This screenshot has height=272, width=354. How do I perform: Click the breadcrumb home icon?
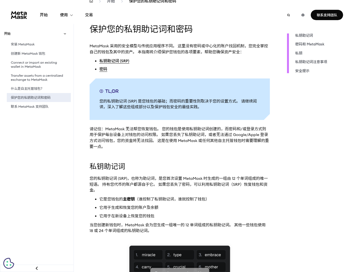[91, 1]
